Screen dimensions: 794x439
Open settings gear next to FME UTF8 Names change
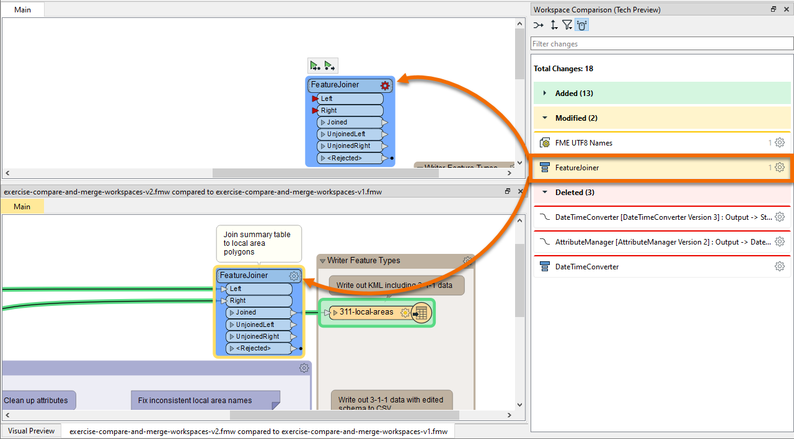(x=780, y=142)
